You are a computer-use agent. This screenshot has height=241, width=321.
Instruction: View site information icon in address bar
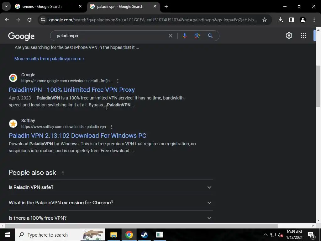click(43, 20)
